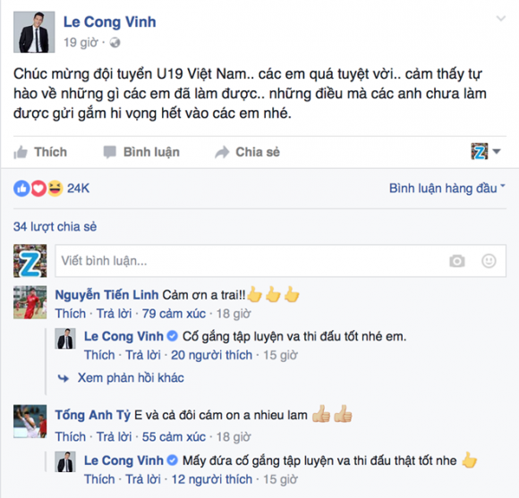This screenshot has height=498, width=519.
Task: Click the Chia sẻ share arrow icon
Action: tap(222, 152)
